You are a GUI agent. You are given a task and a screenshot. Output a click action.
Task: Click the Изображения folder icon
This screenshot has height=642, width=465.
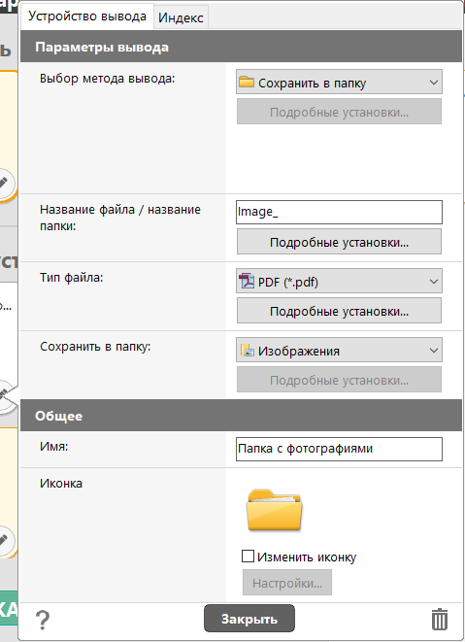coord(248,350)
